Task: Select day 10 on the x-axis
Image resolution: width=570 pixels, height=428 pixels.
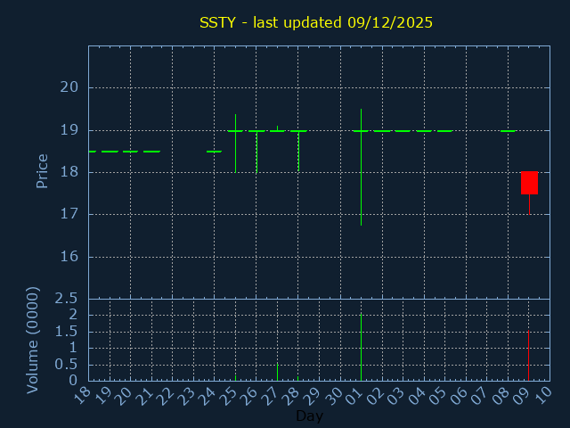Action: [x=543, y=394]
